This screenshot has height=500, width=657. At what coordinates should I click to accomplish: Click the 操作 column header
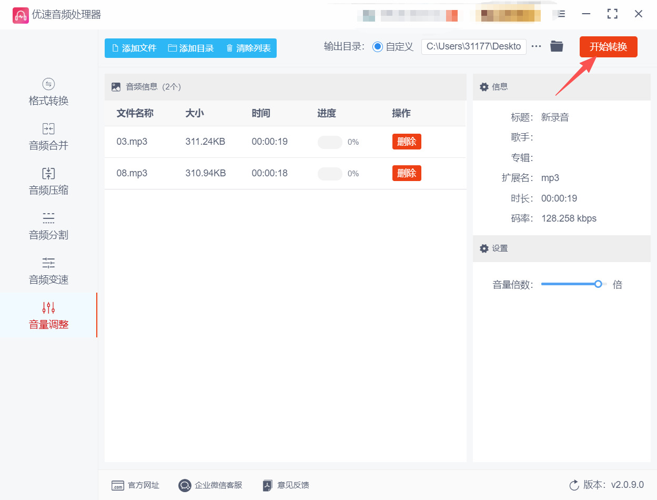coord(401,113)
